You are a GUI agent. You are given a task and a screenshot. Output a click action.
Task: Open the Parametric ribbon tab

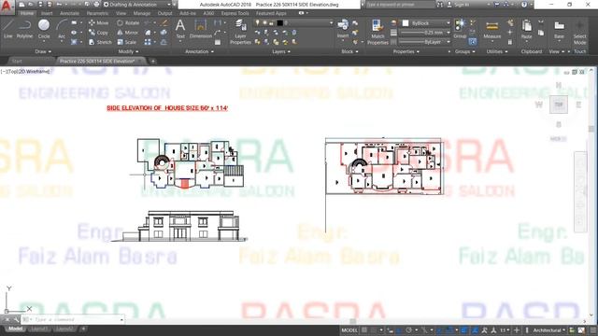coord(97,13)
